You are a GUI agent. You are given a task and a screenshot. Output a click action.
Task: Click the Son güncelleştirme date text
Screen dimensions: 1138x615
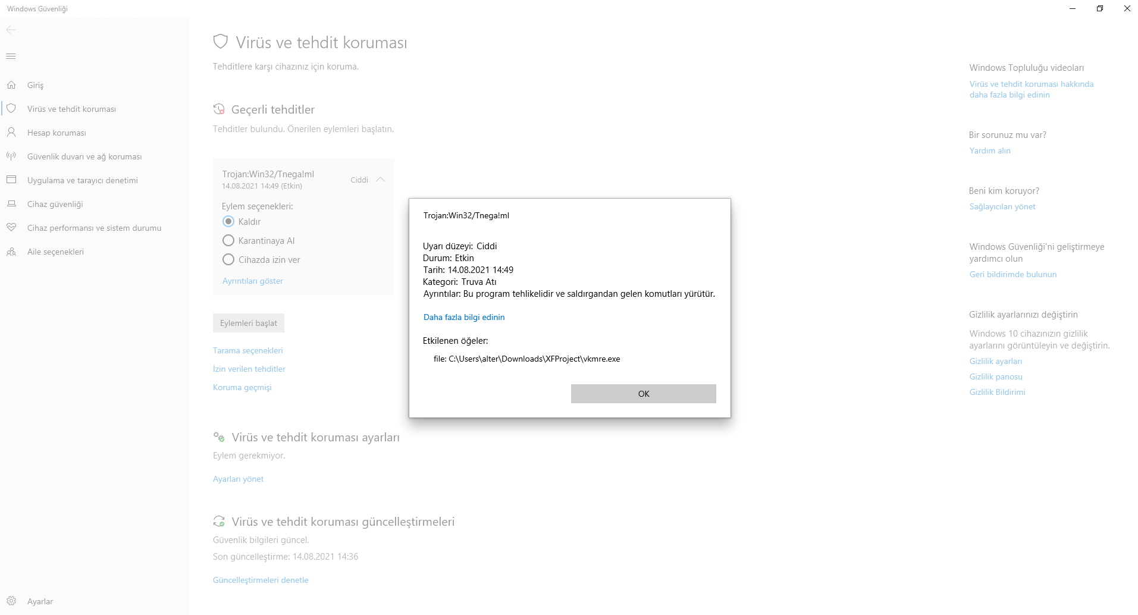(x=286, y=557)
